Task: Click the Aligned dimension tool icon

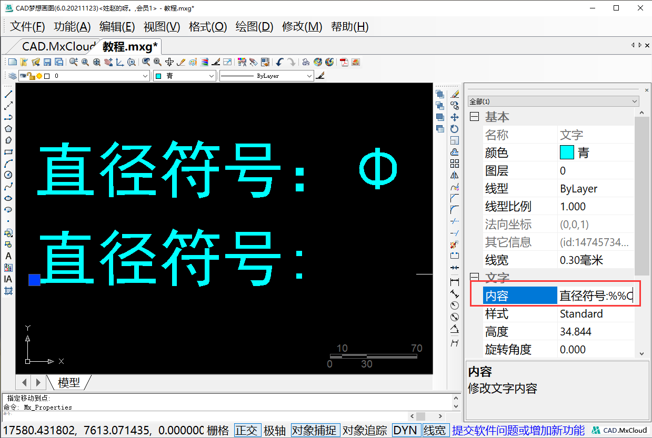Action: [455, 294]
